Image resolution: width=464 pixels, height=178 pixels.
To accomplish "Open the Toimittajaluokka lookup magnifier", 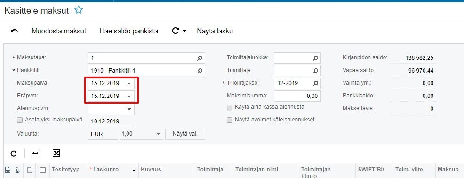I will coord(315,58).
